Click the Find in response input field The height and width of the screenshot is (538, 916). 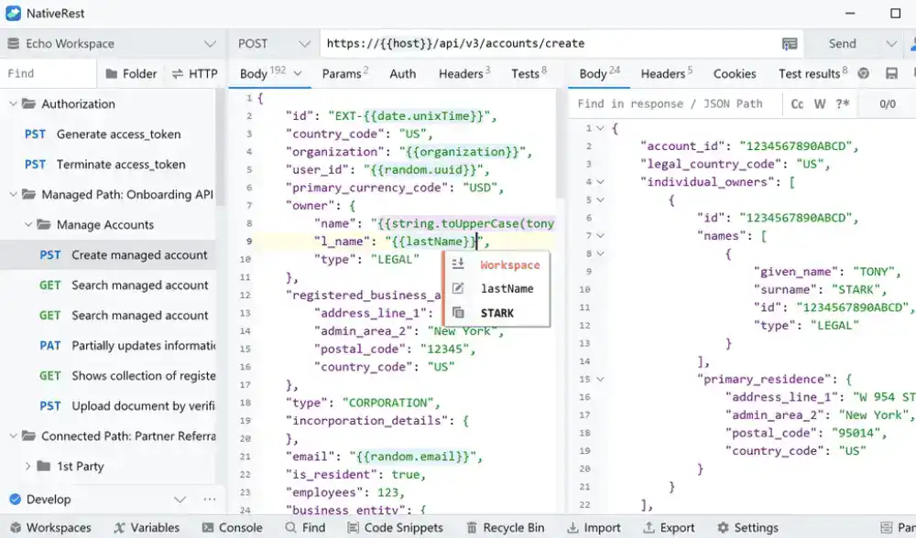(673, 104)
